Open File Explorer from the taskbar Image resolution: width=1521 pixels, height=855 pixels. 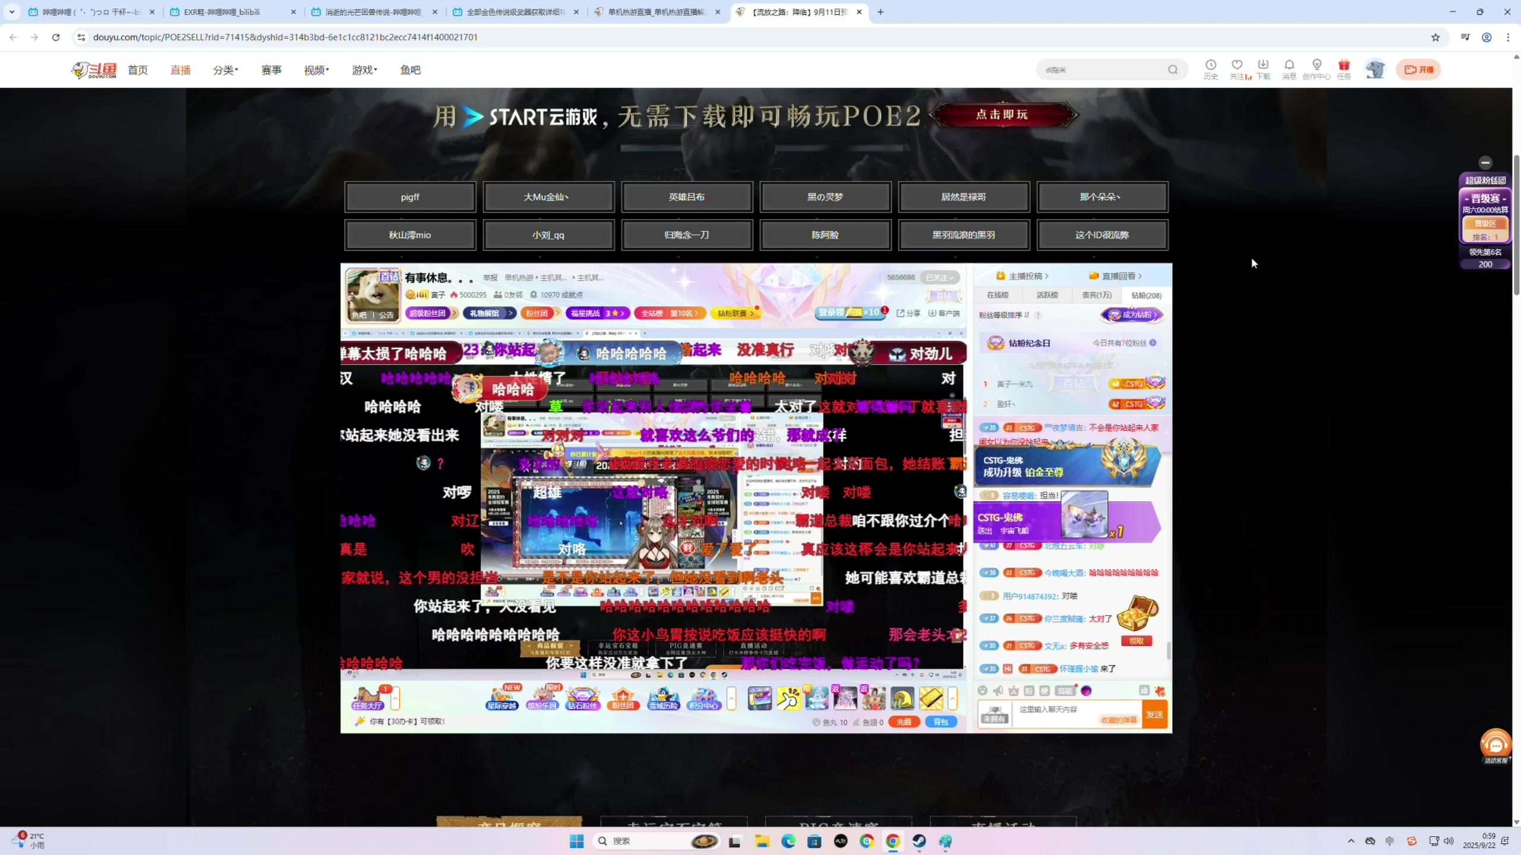(x=762, y=841)
